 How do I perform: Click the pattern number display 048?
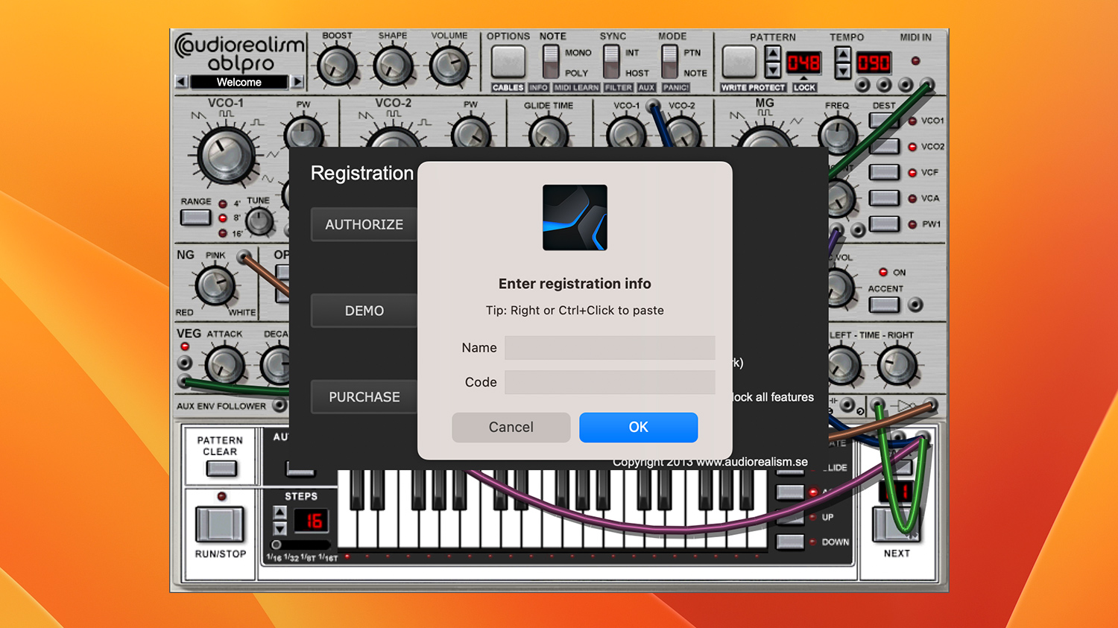803,63
